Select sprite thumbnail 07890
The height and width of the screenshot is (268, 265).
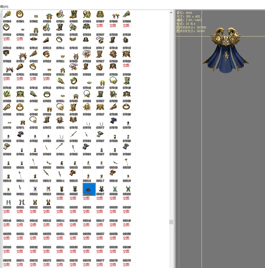9,17
